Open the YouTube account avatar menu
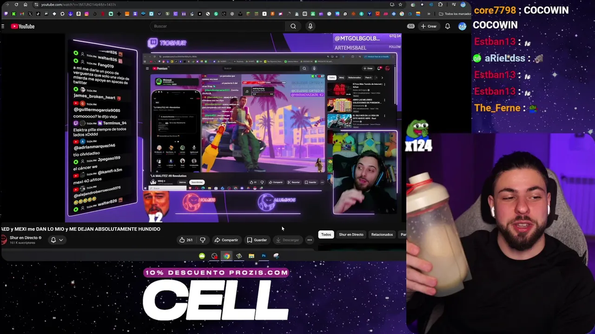Screen dimensions: 595x334 [x=462, y=26]
